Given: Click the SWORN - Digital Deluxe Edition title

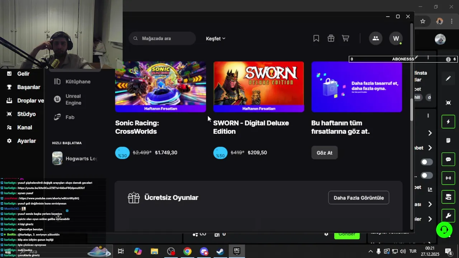Looking at the screenshot, I should click(x=251, y=127).
